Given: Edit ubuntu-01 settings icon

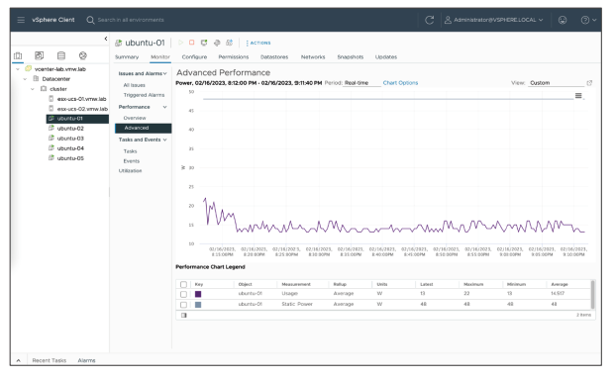Looking at the screenshot, I should [x=217, y=43].
